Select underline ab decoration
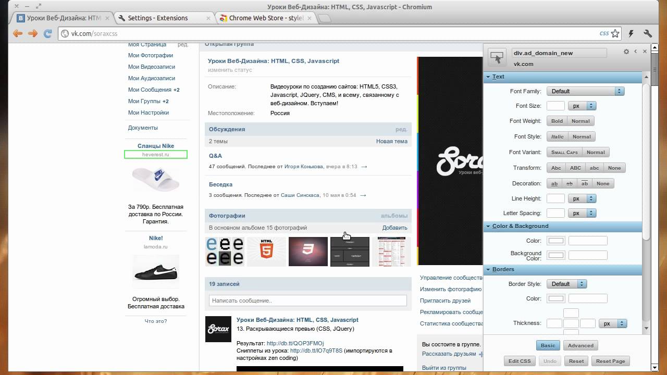 (554, 183)
